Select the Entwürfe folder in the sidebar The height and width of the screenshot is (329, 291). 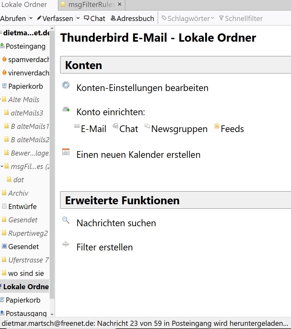tap(22, 206)
